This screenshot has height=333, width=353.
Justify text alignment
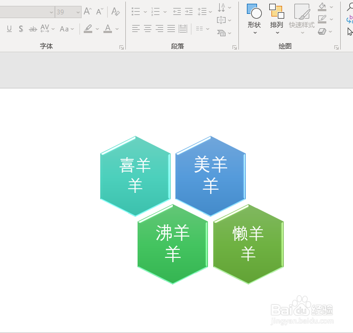click(x=171, y=29)
